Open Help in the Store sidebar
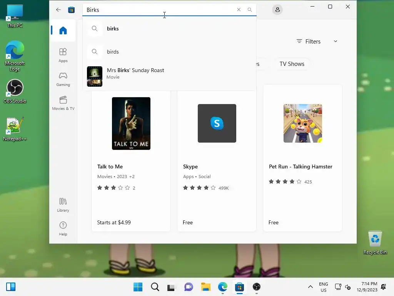 (x=63, y=229)
